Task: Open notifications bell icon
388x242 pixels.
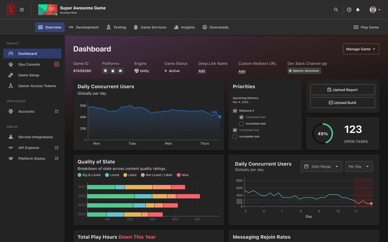Action: [358, 10]
